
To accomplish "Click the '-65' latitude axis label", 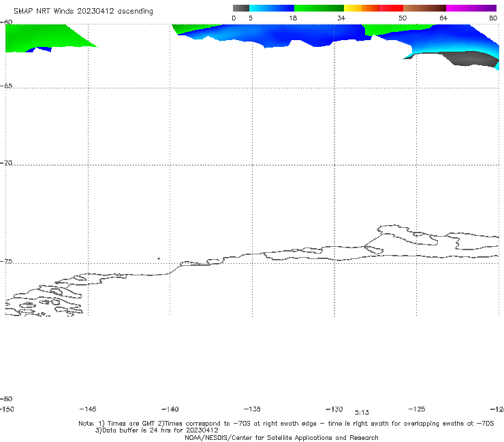I will click(6, 86).
